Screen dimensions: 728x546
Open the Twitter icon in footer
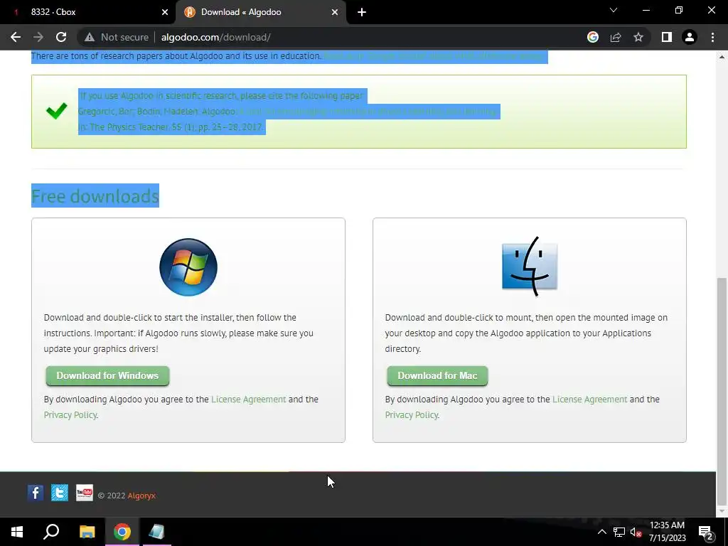(x=60, y=493)
